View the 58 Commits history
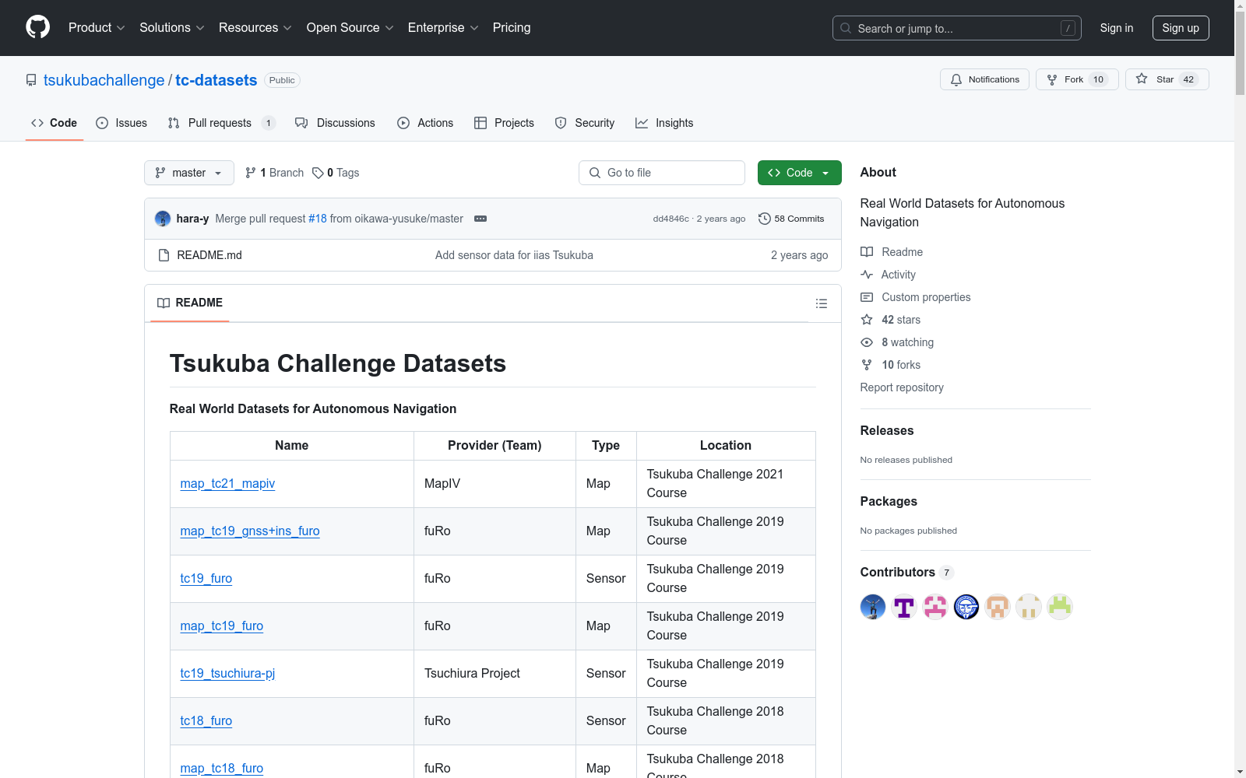This screenshot has height=778, width=1246. tap(791, 219)
